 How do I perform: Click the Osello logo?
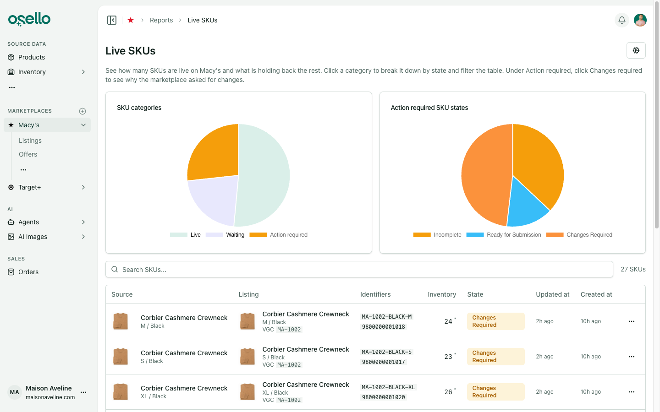coord(29,19)
